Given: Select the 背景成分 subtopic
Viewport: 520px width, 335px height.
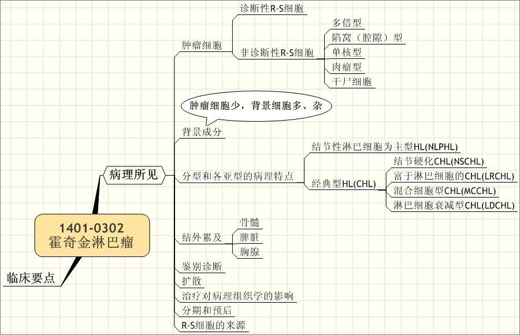Looking at the screenshot, I should [x=202, y=132].
